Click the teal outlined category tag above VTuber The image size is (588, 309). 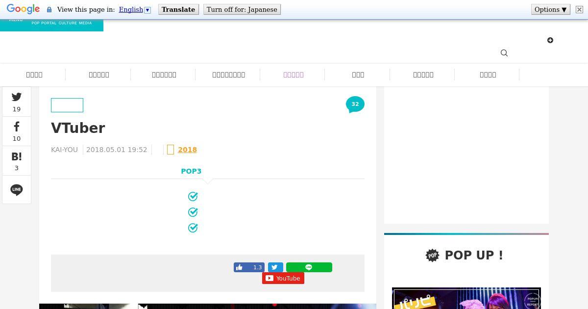coord(67,105)
